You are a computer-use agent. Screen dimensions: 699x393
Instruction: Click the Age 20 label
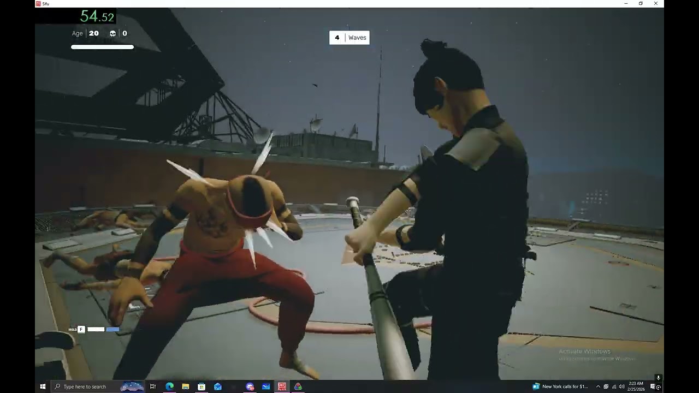point(85,33)
